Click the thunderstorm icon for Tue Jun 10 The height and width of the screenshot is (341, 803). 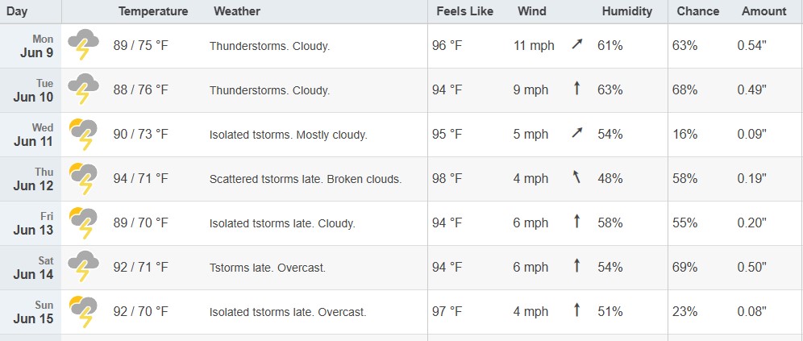(84, 89)
